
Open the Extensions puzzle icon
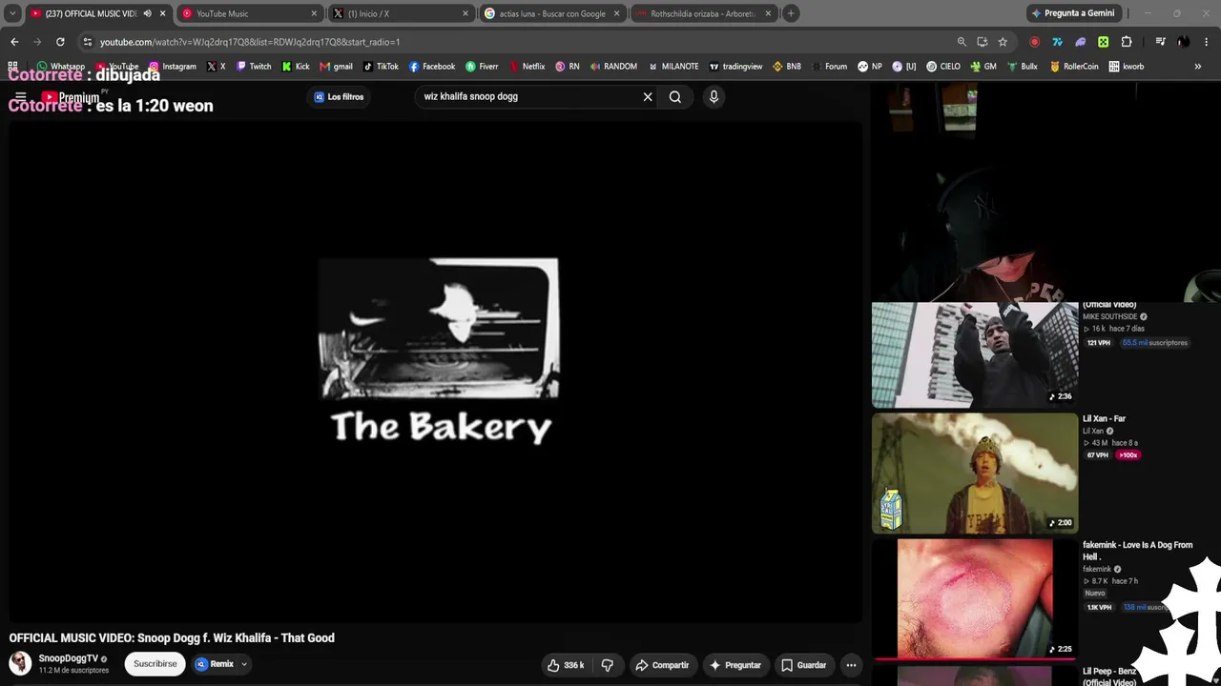(1127, 42)
